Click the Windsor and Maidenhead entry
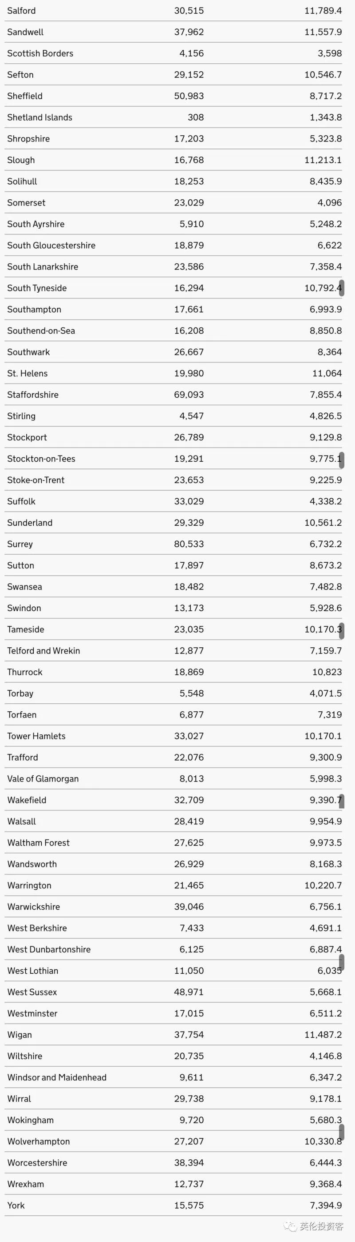The width and height of the screenshot is (355, 1242). pyautogui.click(x=57, y=1077)
